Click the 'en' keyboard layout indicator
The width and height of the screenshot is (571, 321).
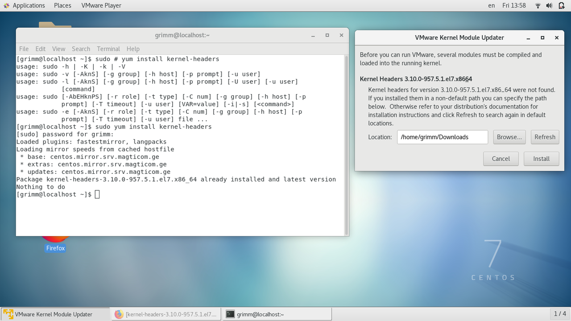click(x=491, y=5)
